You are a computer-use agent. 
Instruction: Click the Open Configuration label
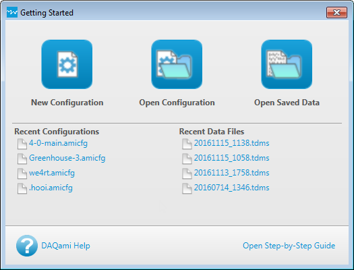(x=177, y=103)
